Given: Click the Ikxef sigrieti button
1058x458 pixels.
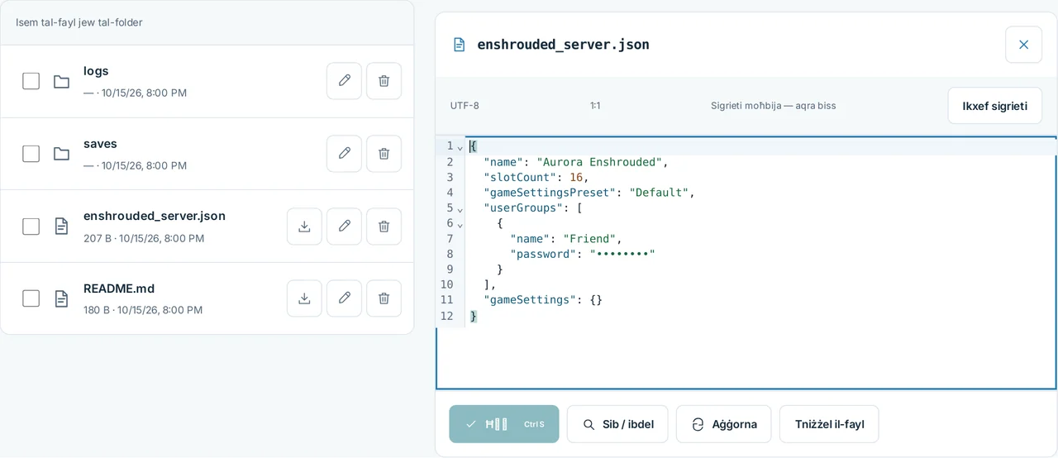Looking at the screenshot, I should (x=994, y=106).
